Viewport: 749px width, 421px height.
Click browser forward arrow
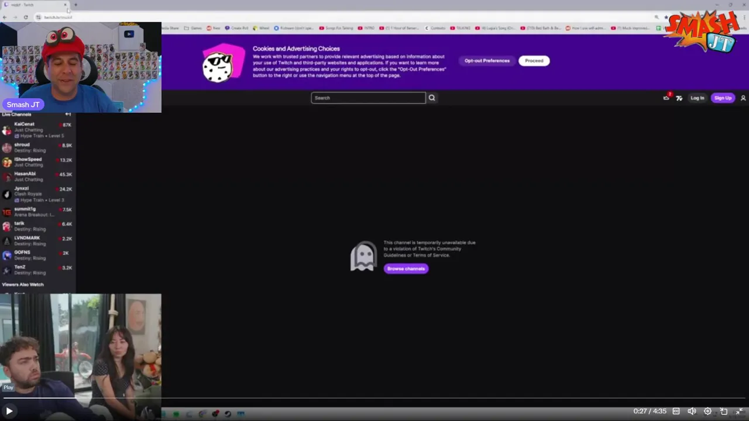(x=15, y=17)
